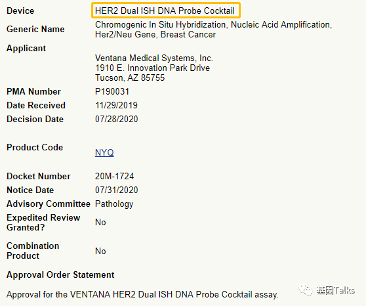The image size is (366, 306).
Task: Click the Combination Product No value
Action: point(100,251)
